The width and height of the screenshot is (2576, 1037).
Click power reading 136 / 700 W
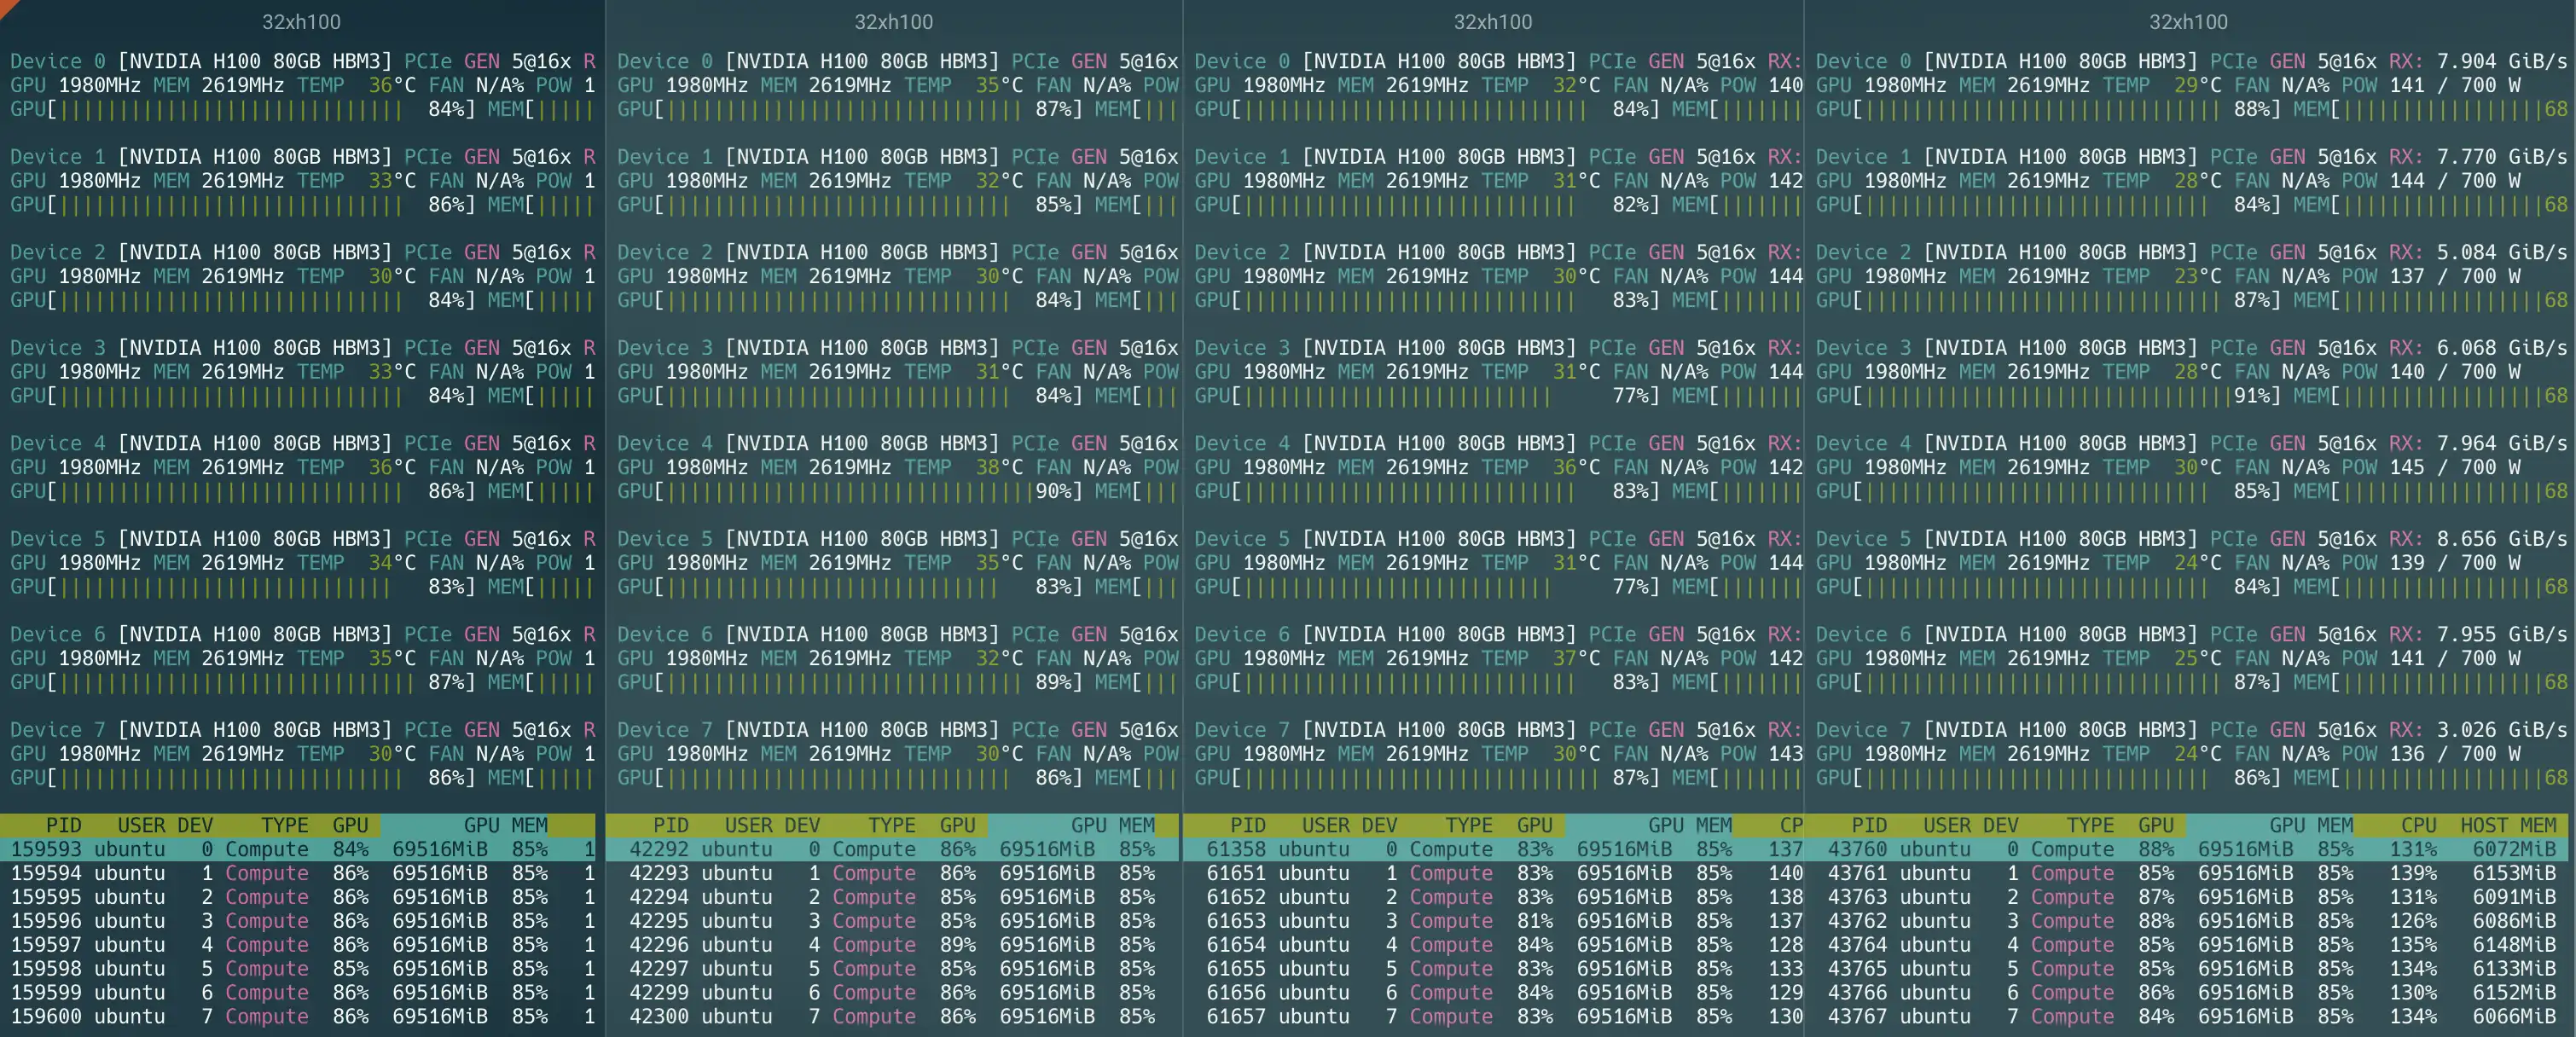[x=2454, y=754]
